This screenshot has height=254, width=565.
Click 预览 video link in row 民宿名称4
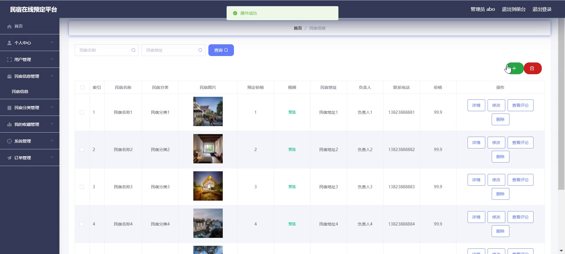tap(292, 224)
